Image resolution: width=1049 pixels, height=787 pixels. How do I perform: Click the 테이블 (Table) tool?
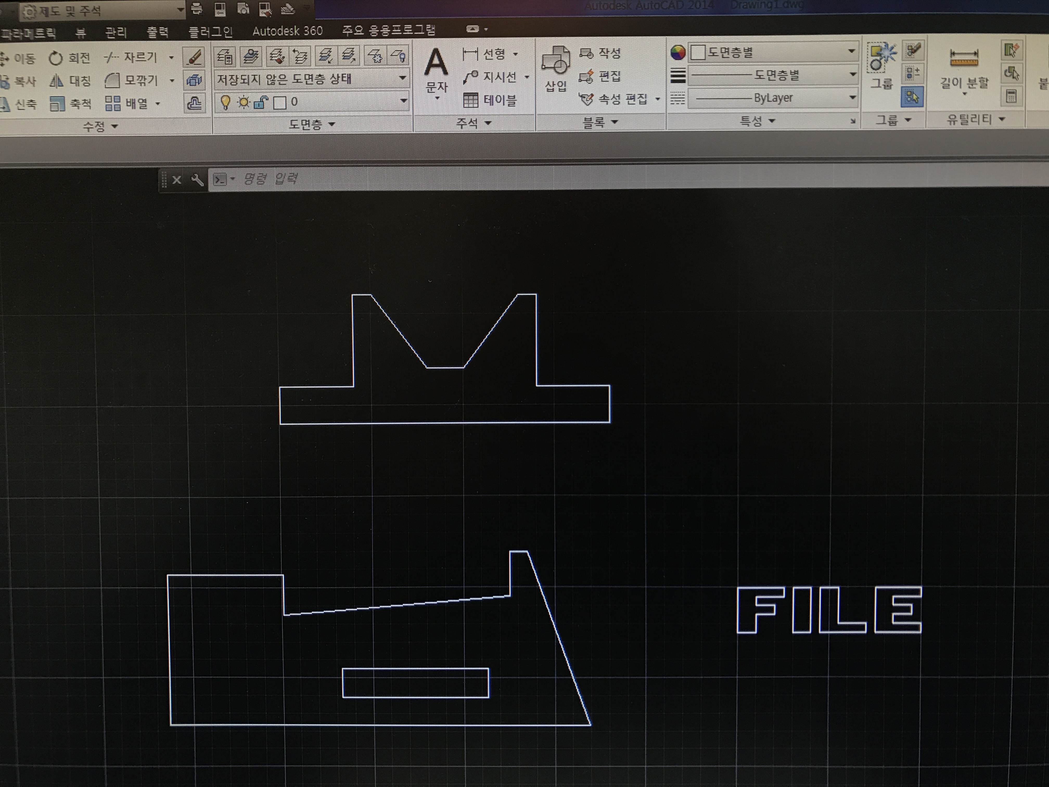tap(490, 100)
